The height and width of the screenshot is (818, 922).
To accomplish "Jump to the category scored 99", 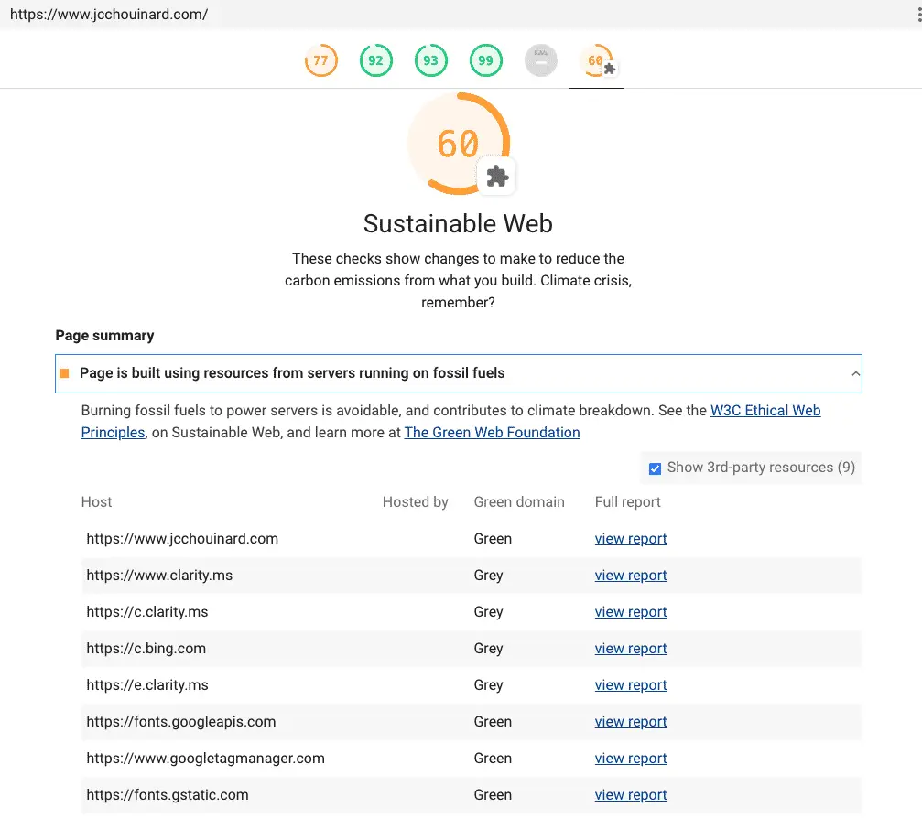I will [485, 60].
